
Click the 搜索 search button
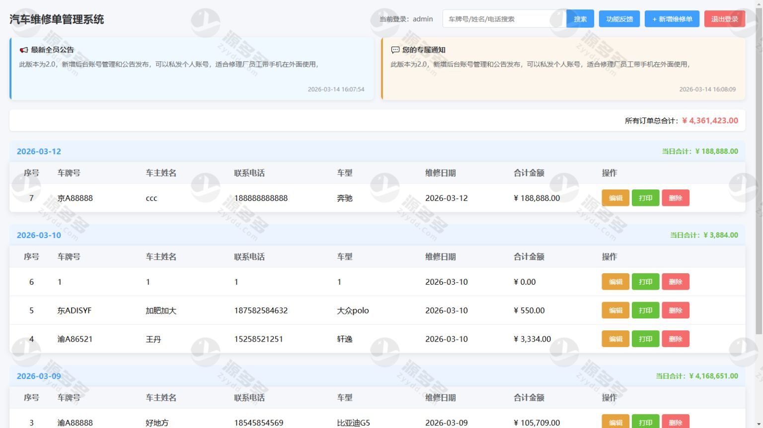(x=580, y=18)
